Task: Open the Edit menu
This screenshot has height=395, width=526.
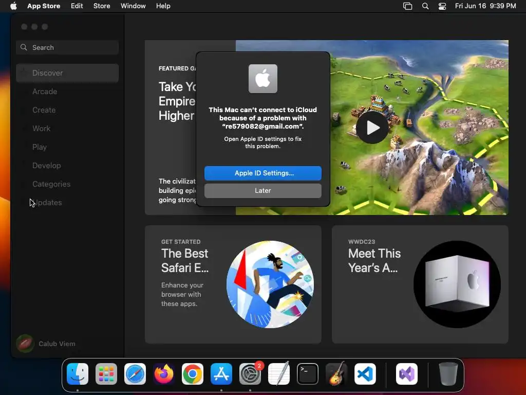Action: [77, 6]
